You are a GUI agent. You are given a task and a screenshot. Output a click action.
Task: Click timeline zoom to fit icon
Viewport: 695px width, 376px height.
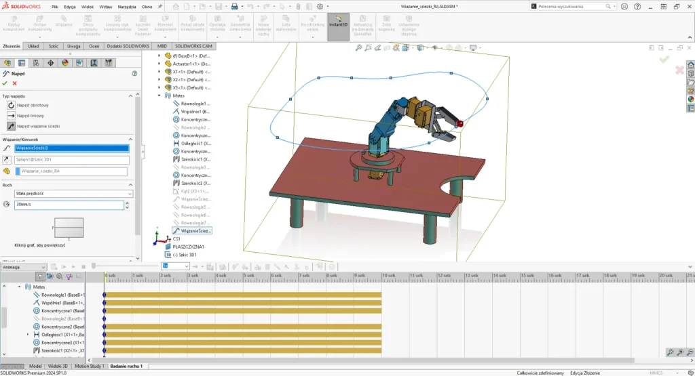[670, 352]
